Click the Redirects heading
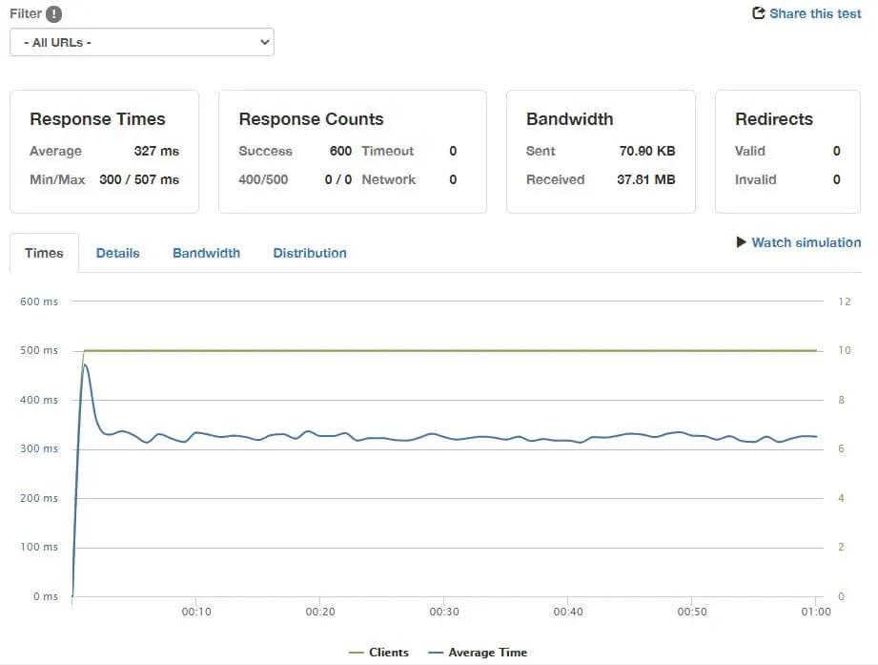This screenshot has width=878, height=665. (774, 118)
